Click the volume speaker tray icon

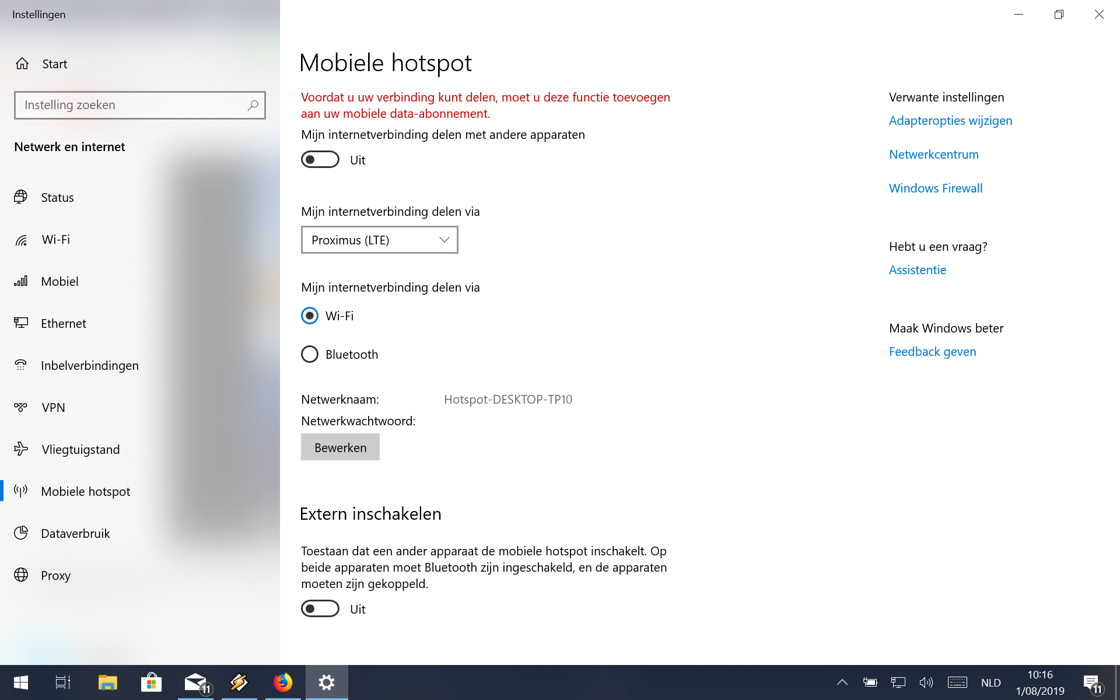[x=926, y=682]
